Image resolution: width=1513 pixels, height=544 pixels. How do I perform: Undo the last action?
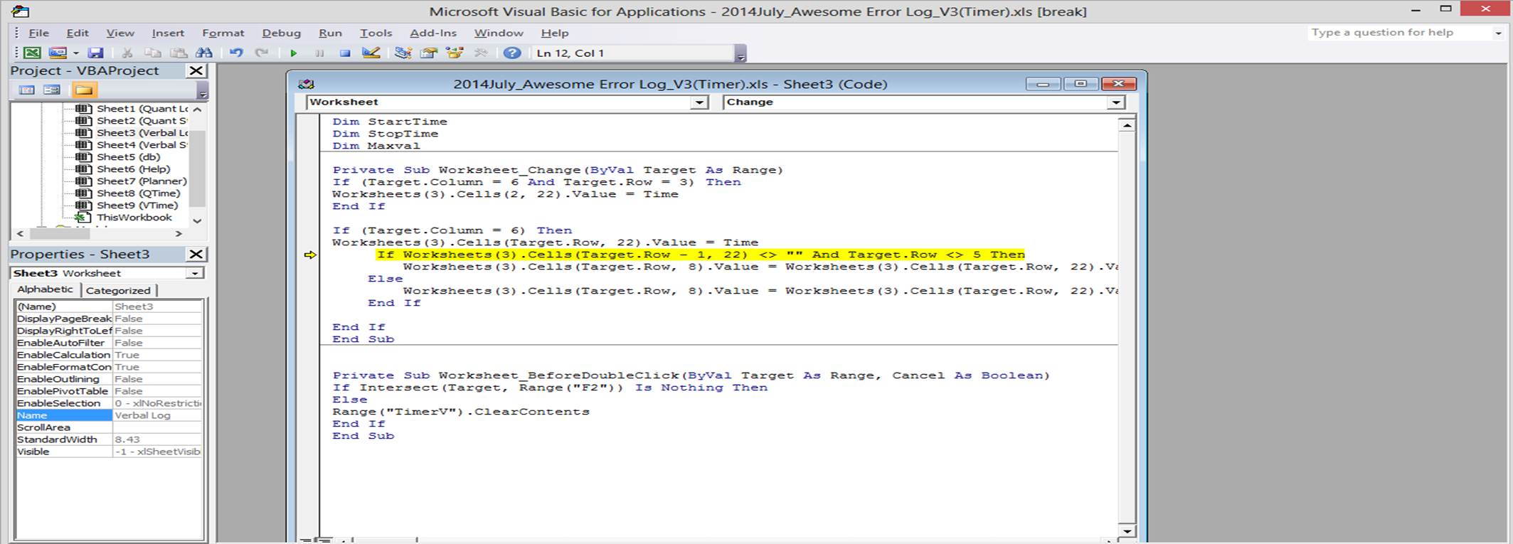236,53
